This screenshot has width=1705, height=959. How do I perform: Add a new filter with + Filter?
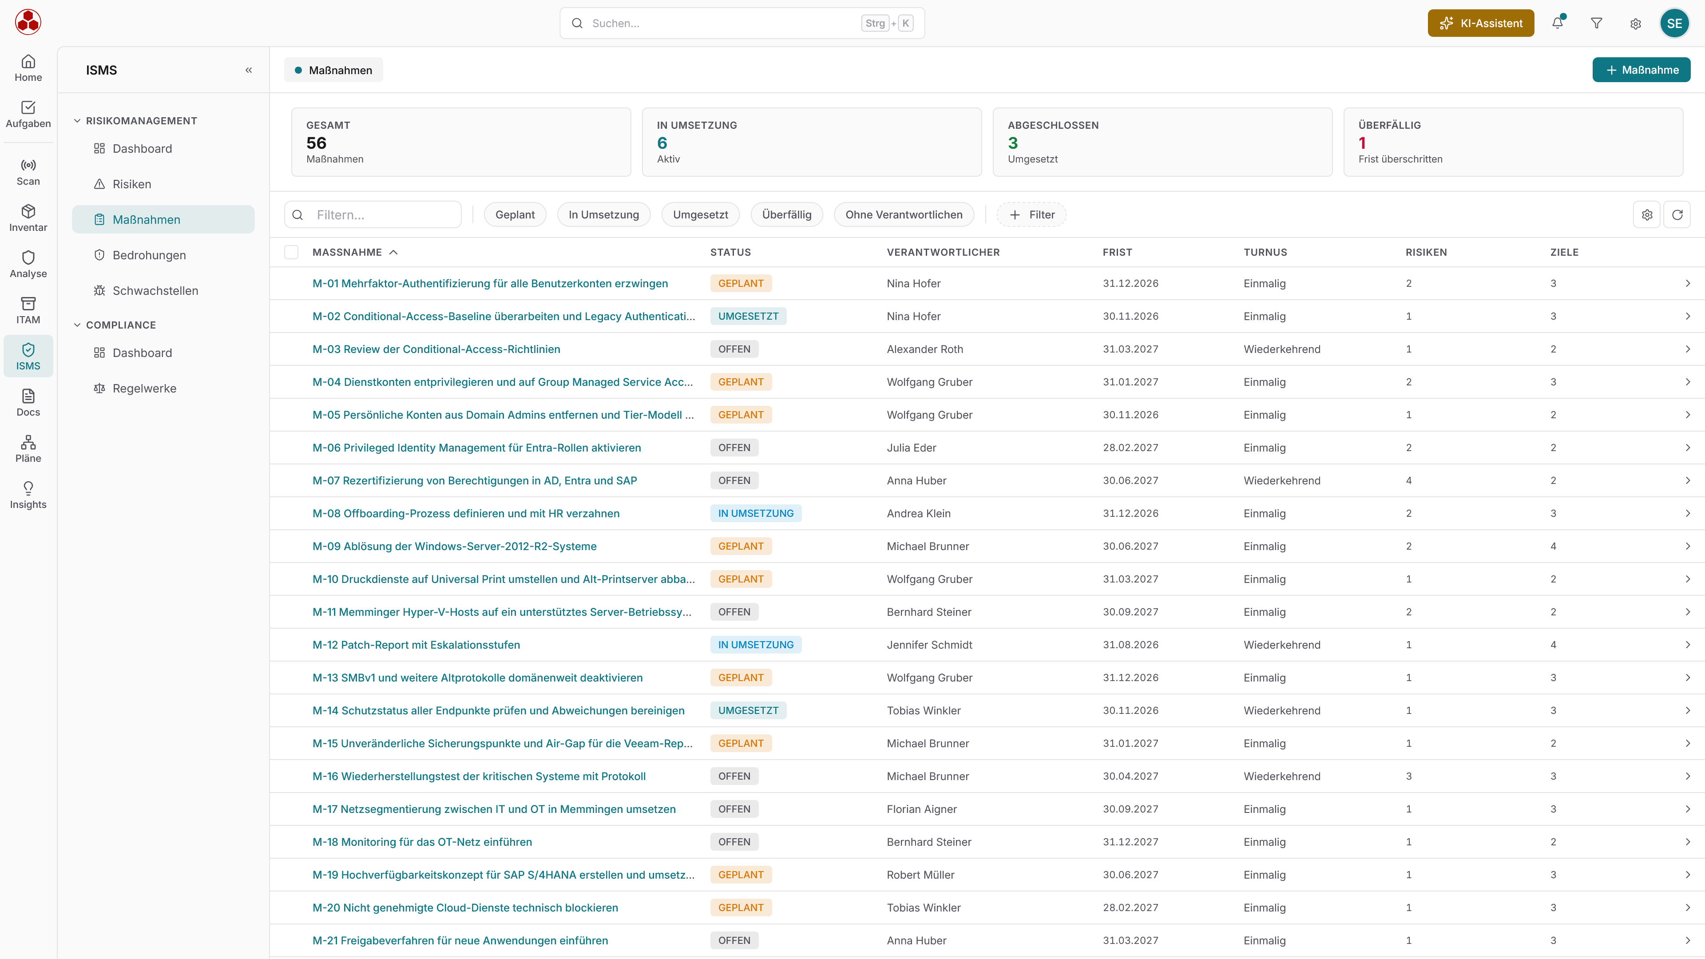1031,214
